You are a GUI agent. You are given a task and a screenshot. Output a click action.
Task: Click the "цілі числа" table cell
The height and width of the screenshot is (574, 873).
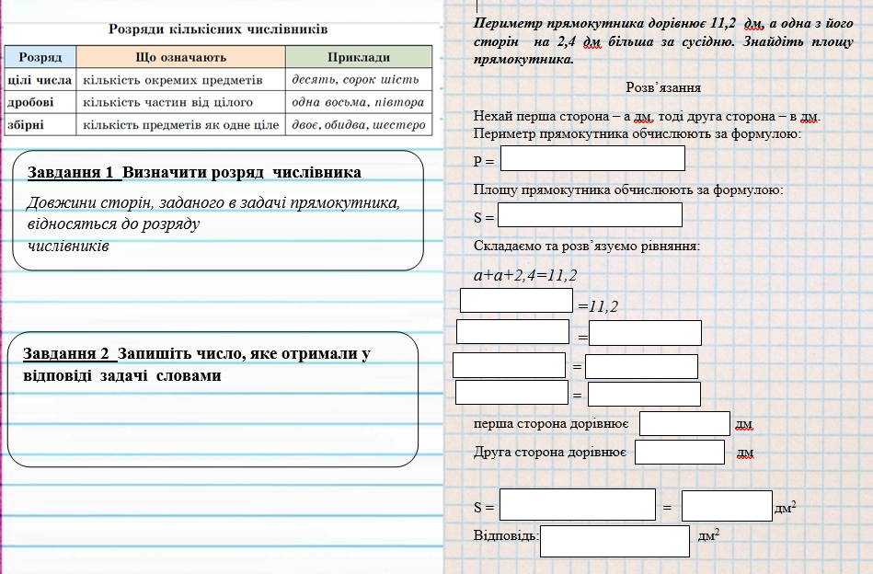pyautogui.click(x=40, y=80)
